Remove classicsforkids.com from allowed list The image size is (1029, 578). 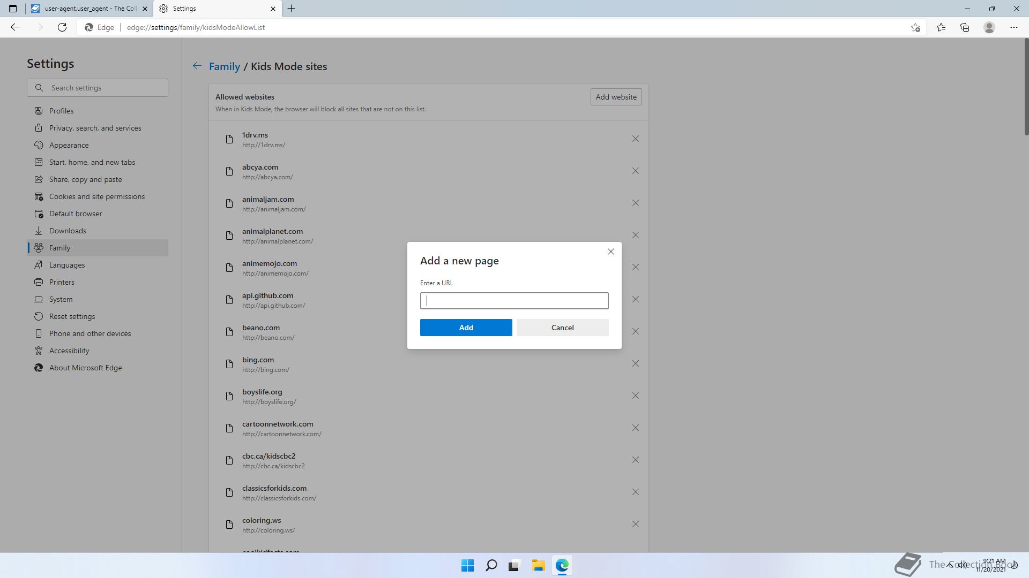(x=635, y=492)
